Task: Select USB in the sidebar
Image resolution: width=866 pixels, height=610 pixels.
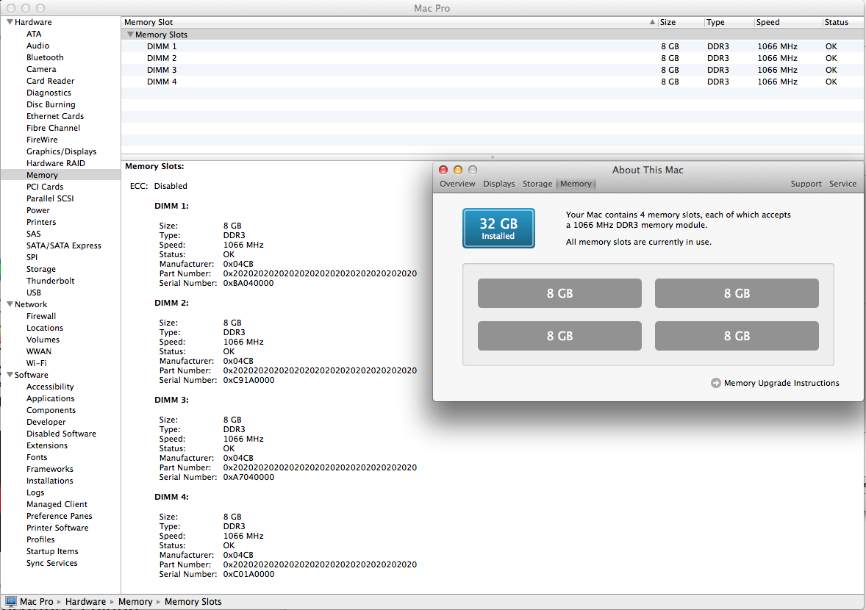Action: 34,293
